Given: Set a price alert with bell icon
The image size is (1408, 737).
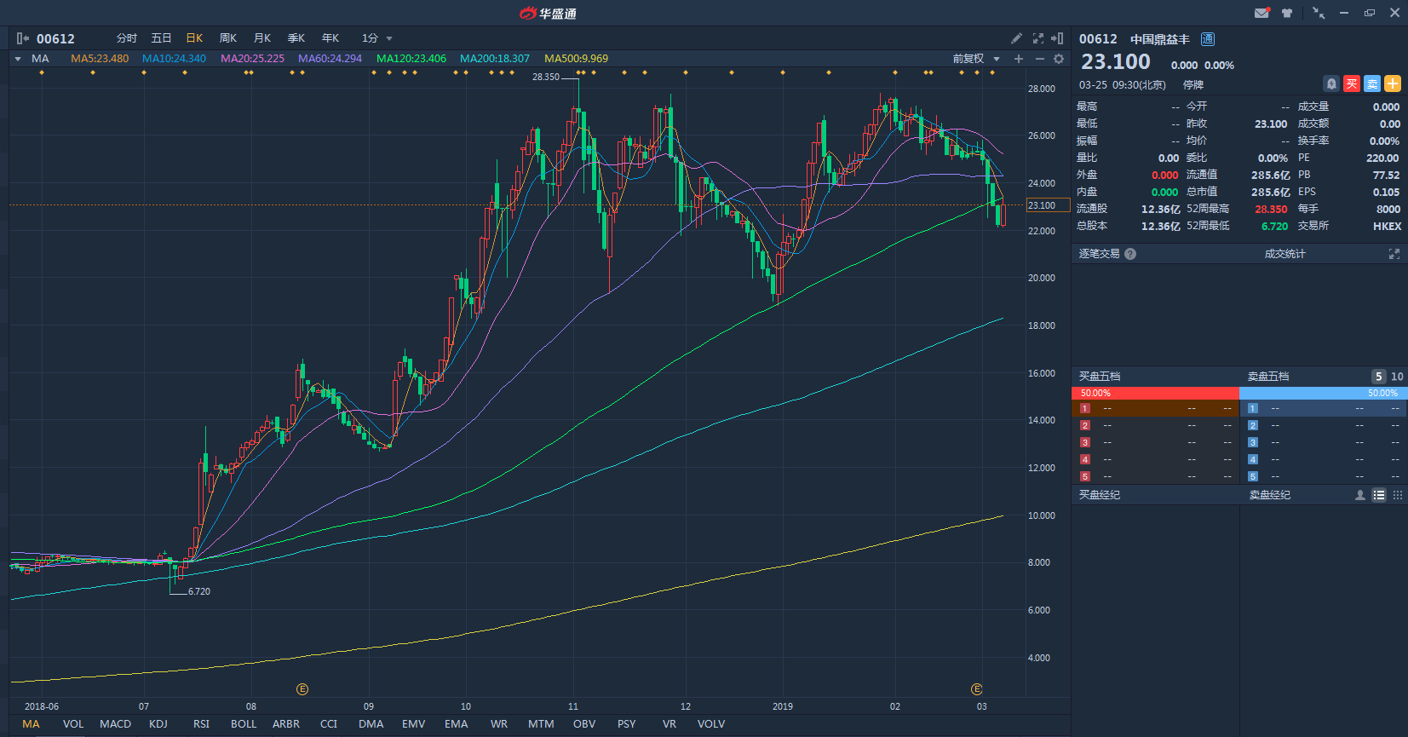Looking at the screenshot, I should (x=1331, y=83).
